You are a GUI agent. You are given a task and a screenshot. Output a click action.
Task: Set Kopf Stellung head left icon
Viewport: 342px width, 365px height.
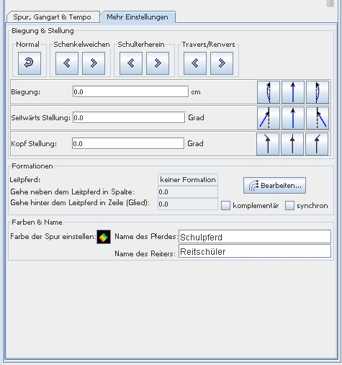(268, 144)
